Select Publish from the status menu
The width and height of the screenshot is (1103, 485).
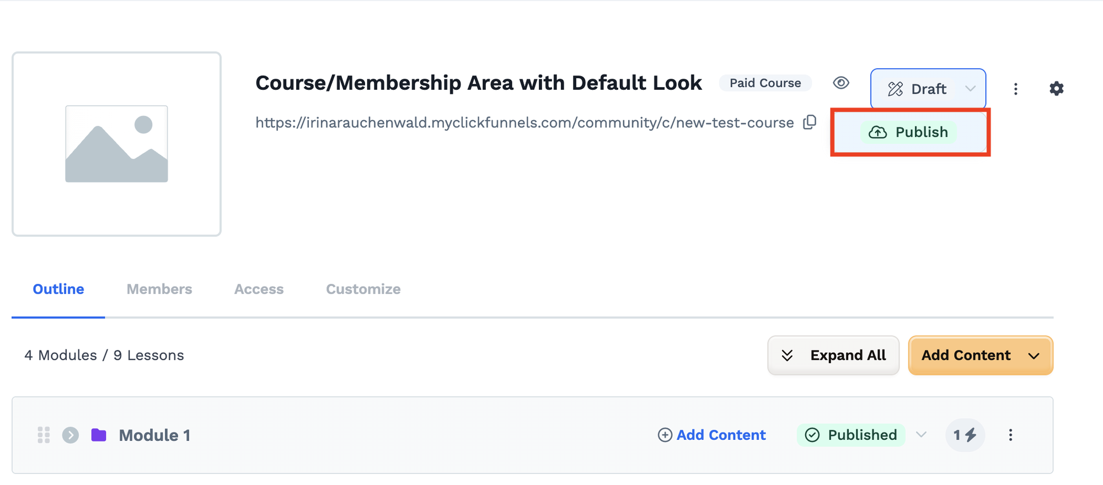pyautogui.click(x=909, y=132)
